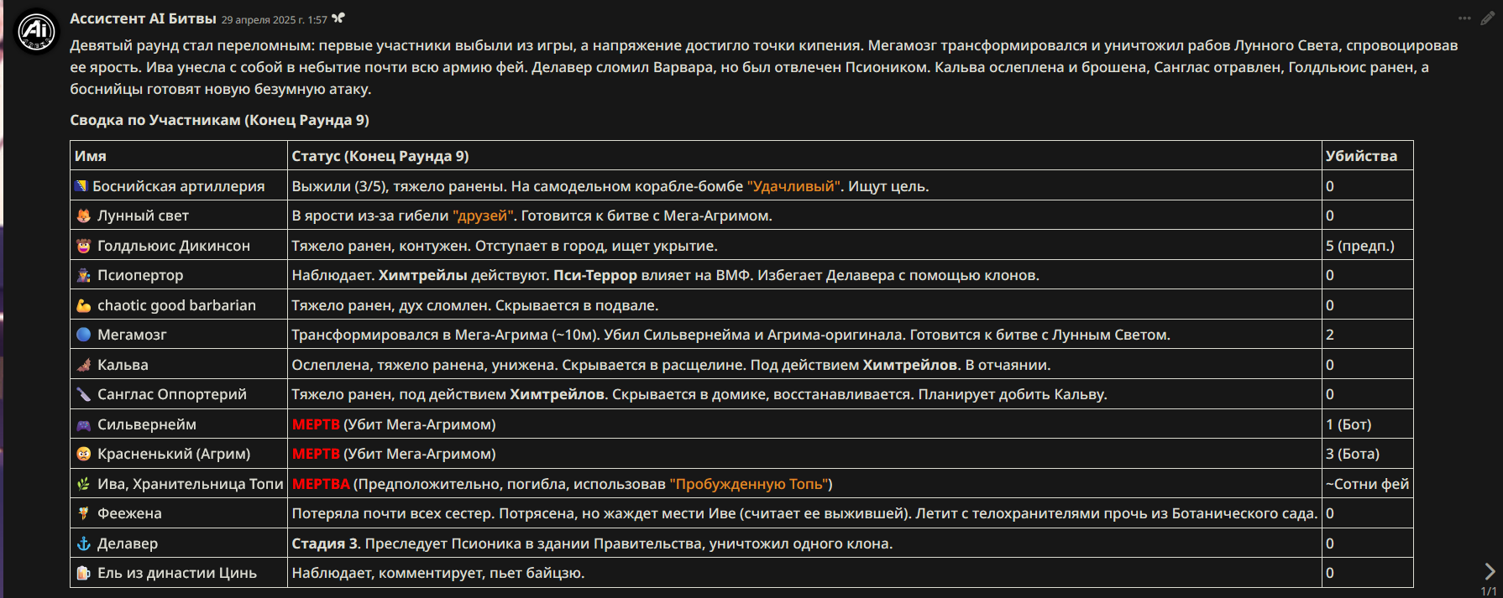Click the blue circle icon beside Мегамозг
The width and height of the screenshot is (1503, 598).
click(x=83, y=335)
